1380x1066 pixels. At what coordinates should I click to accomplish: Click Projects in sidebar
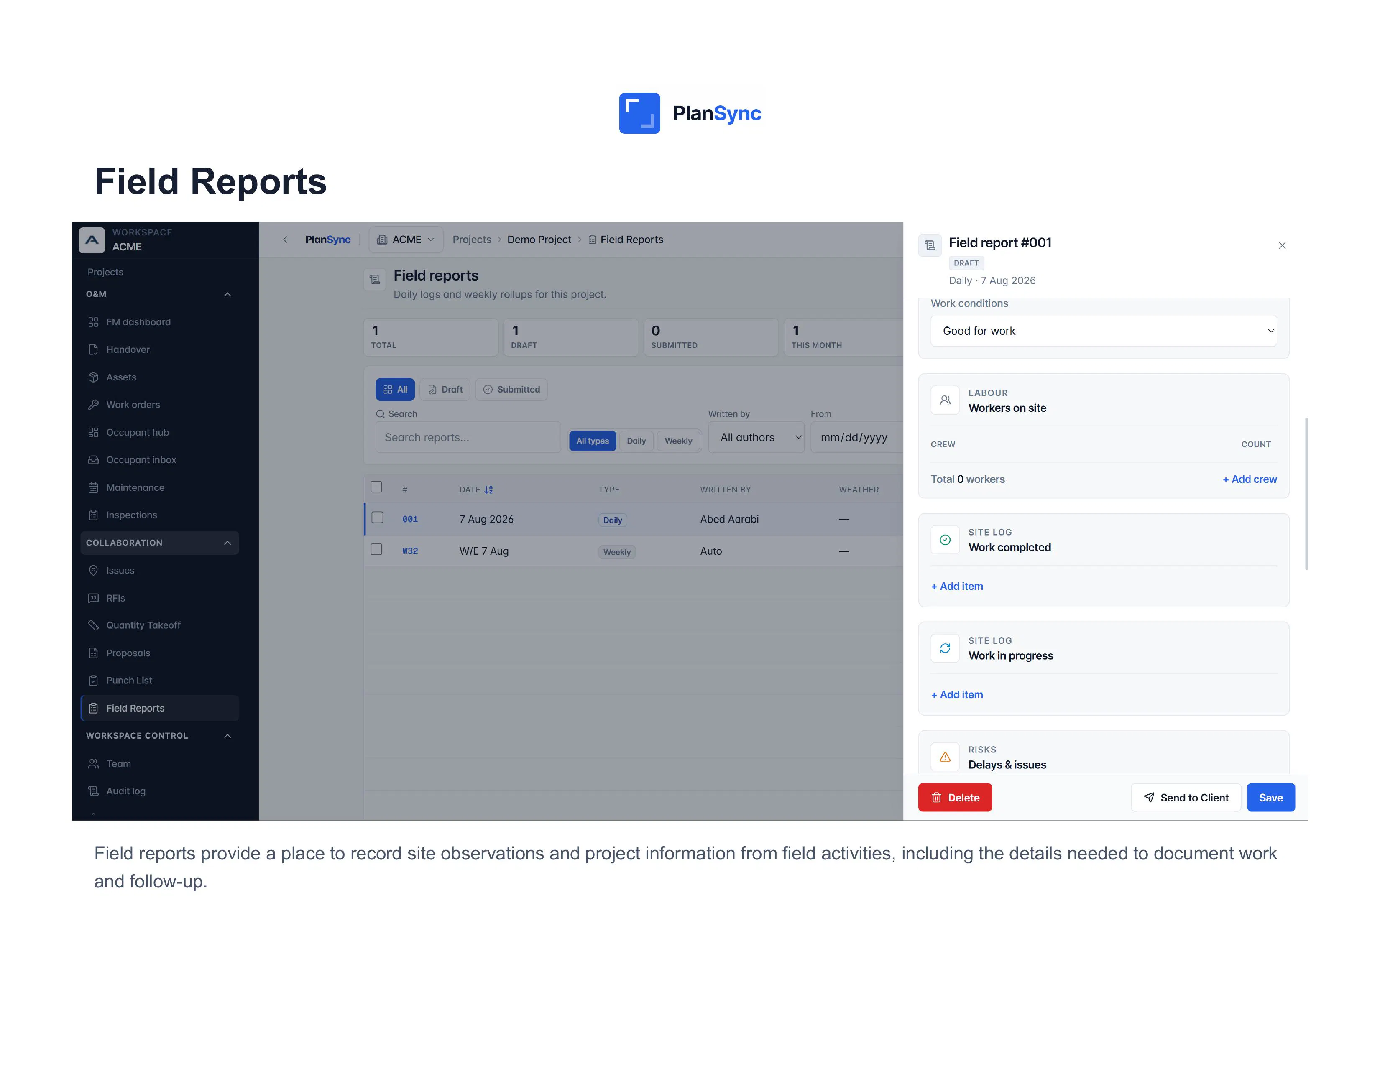tap(105, 272)
